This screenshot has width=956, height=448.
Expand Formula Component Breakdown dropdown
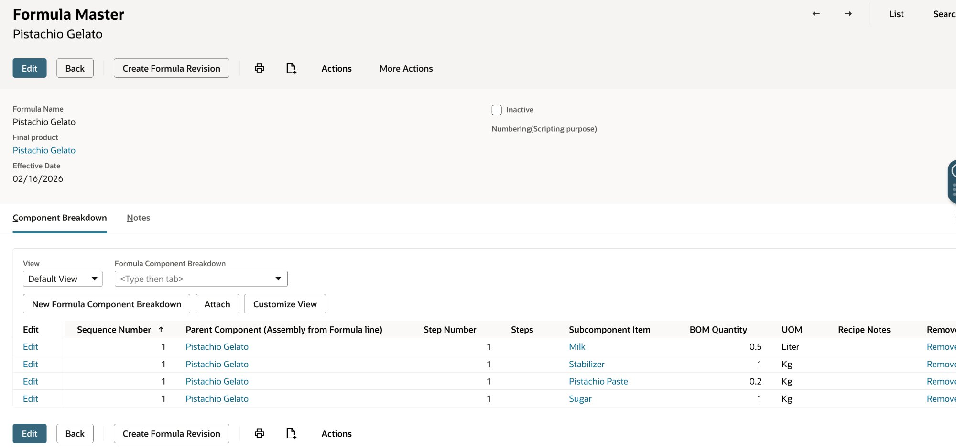[278, 279]
